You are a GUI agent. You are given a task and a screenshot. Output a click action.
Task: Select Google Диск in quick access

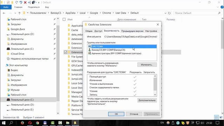[x=18, y=29]
